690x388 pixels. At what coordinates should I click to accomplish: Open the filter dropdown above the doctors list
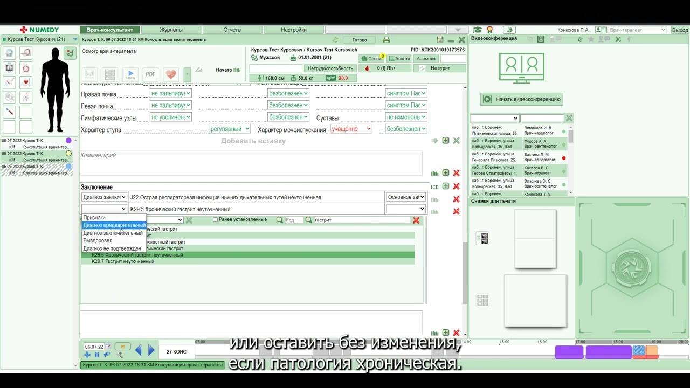(494, 118)
